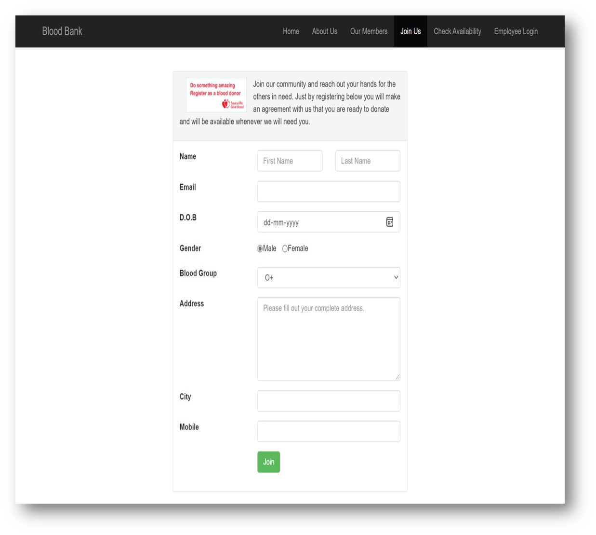596x535 pixels.
Task: Open the About Us page
Action: click(x=324, y=31)
